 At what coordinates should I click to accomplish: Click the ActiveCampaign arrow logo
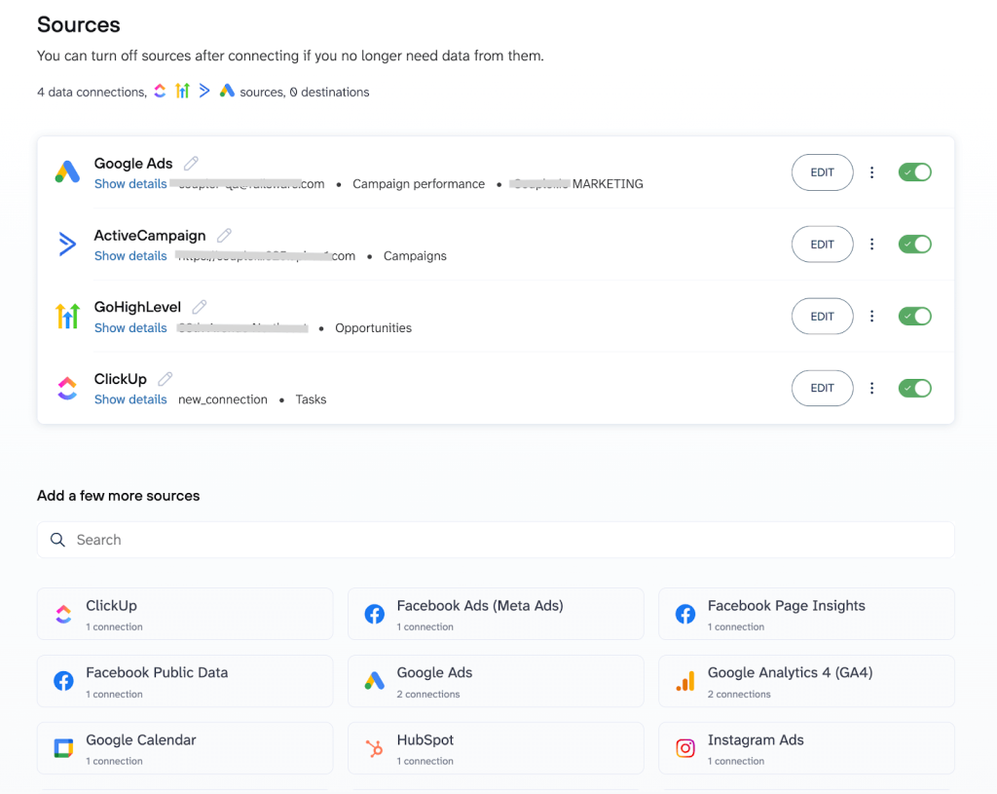[x=67, y=245]
